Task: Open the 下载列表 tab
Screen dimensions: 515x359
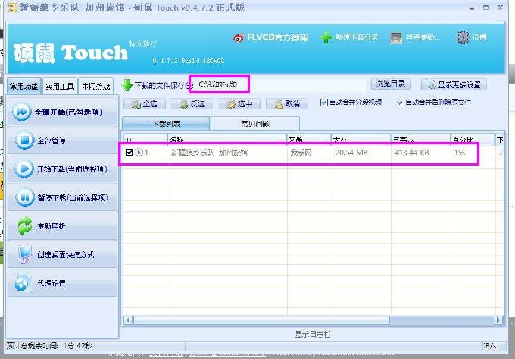Action: point(166,124)
